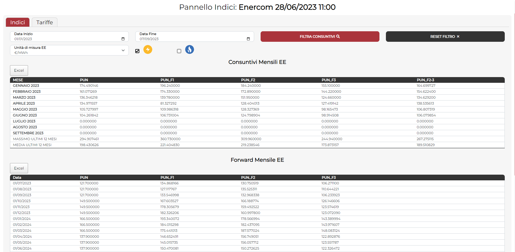Click the Data Fine date value 07/09/2023
The image size is (515, 252).
149,39
